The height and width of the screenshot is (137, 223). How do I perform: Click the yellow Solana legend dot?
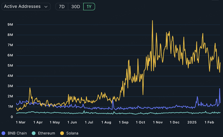click(x=62, y=133)
